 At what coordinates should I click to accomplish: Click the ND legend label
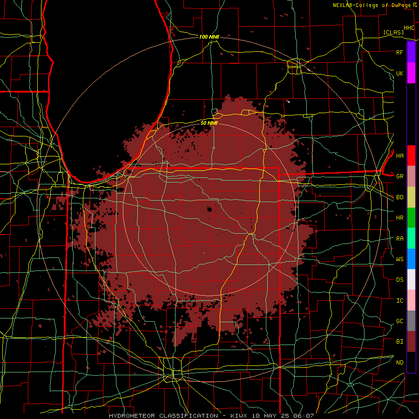399,363
